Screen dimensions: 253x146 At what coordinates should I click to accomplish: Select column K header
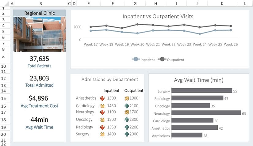pyautogui.click(x=222, y=4)
